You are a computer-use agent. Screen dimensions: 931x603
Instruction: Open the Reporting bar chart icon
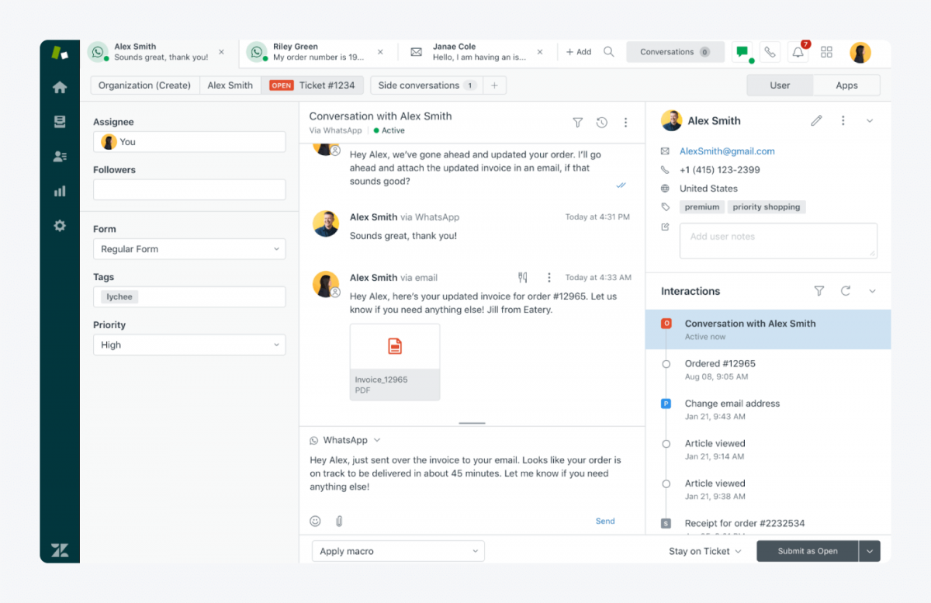click(x=60, y=191)
